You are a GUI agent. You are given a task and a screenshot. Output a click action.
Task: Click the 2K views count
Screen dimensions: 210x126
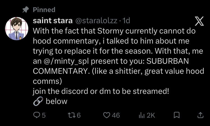pos(151,115)
